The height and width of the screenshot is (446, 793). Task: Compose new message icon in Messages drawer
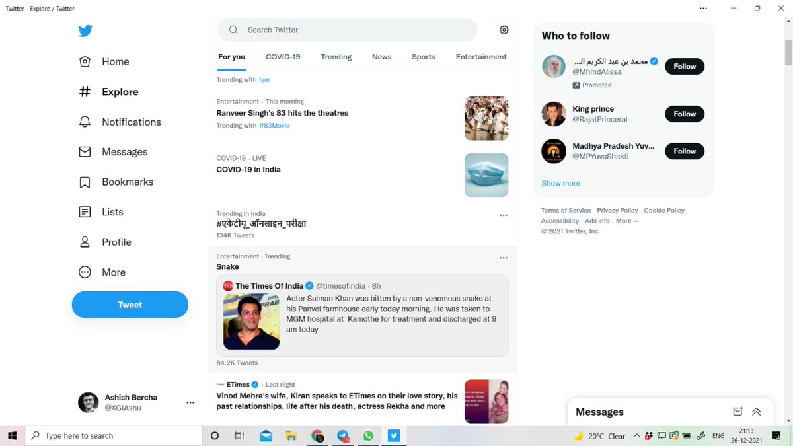click(x=738, y=412)
